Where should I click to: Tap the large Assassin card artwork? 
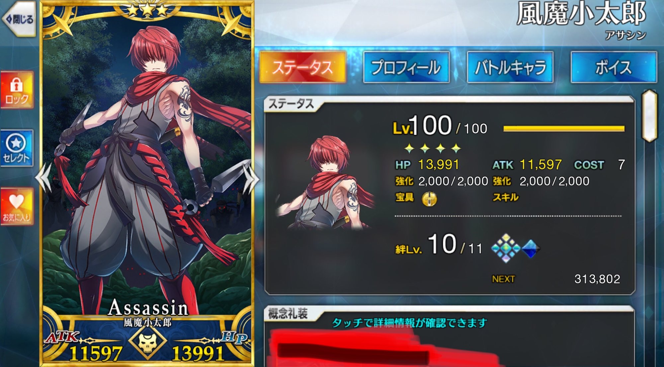coord(147,166)
